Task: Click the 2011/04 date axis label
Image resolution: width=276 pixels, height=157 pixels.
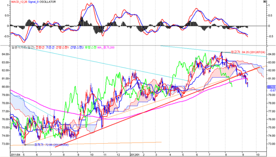Action: tap(15, 155)
